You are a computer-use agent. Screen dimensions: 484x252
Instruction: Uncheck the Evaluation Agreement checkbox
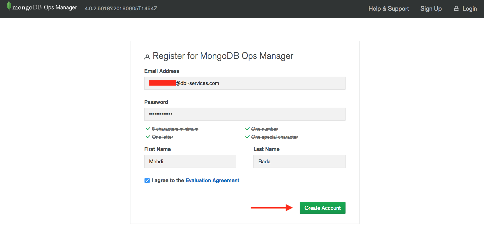(147, 181)
